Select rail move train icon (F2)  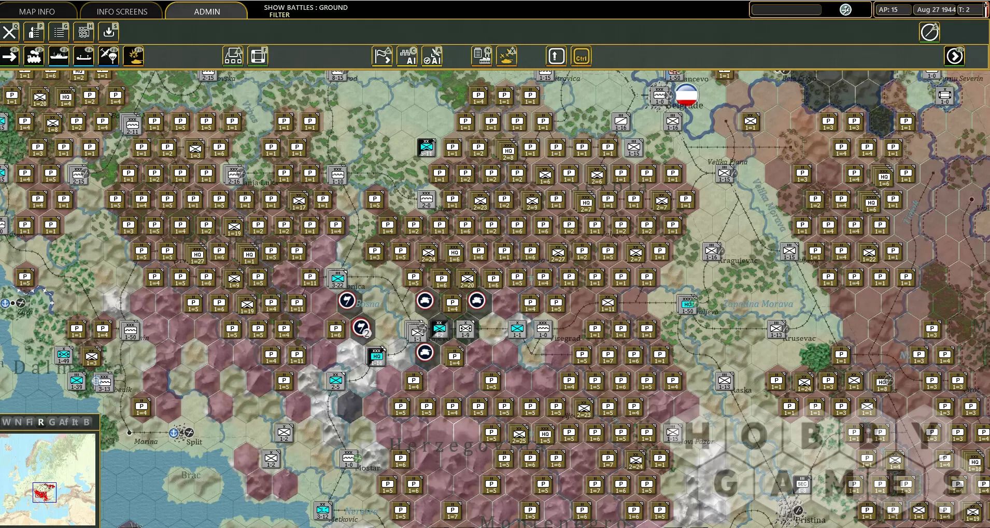[x=34, y=56]
